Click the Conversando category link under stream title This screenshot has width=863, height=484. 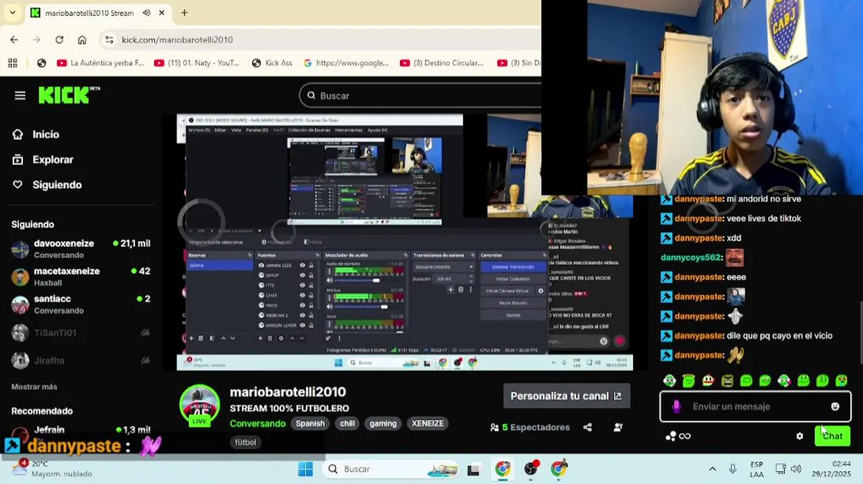[257, 424]
